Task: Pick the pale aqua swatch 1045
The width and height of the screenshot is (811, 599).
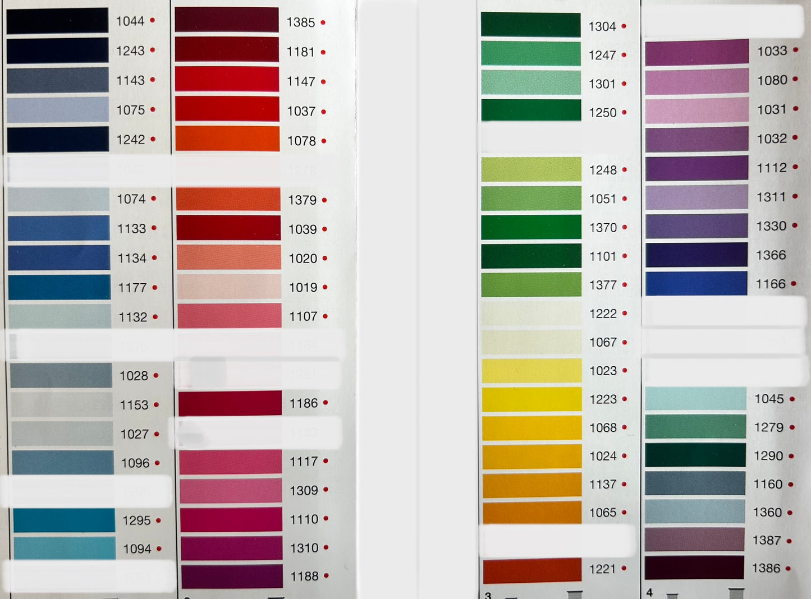Action: point(695,399)
